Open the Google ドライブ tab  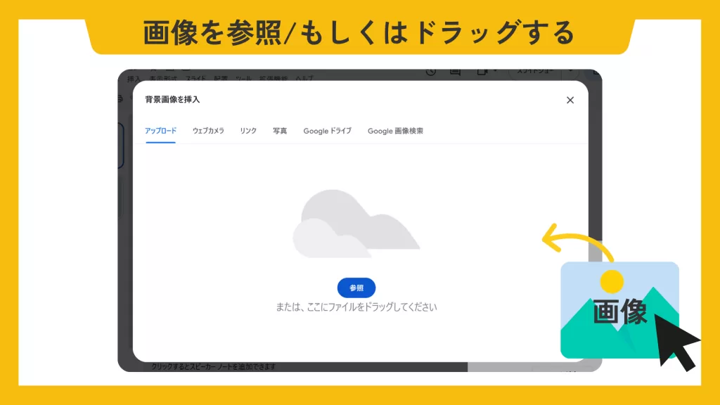(x=327, y=131)
